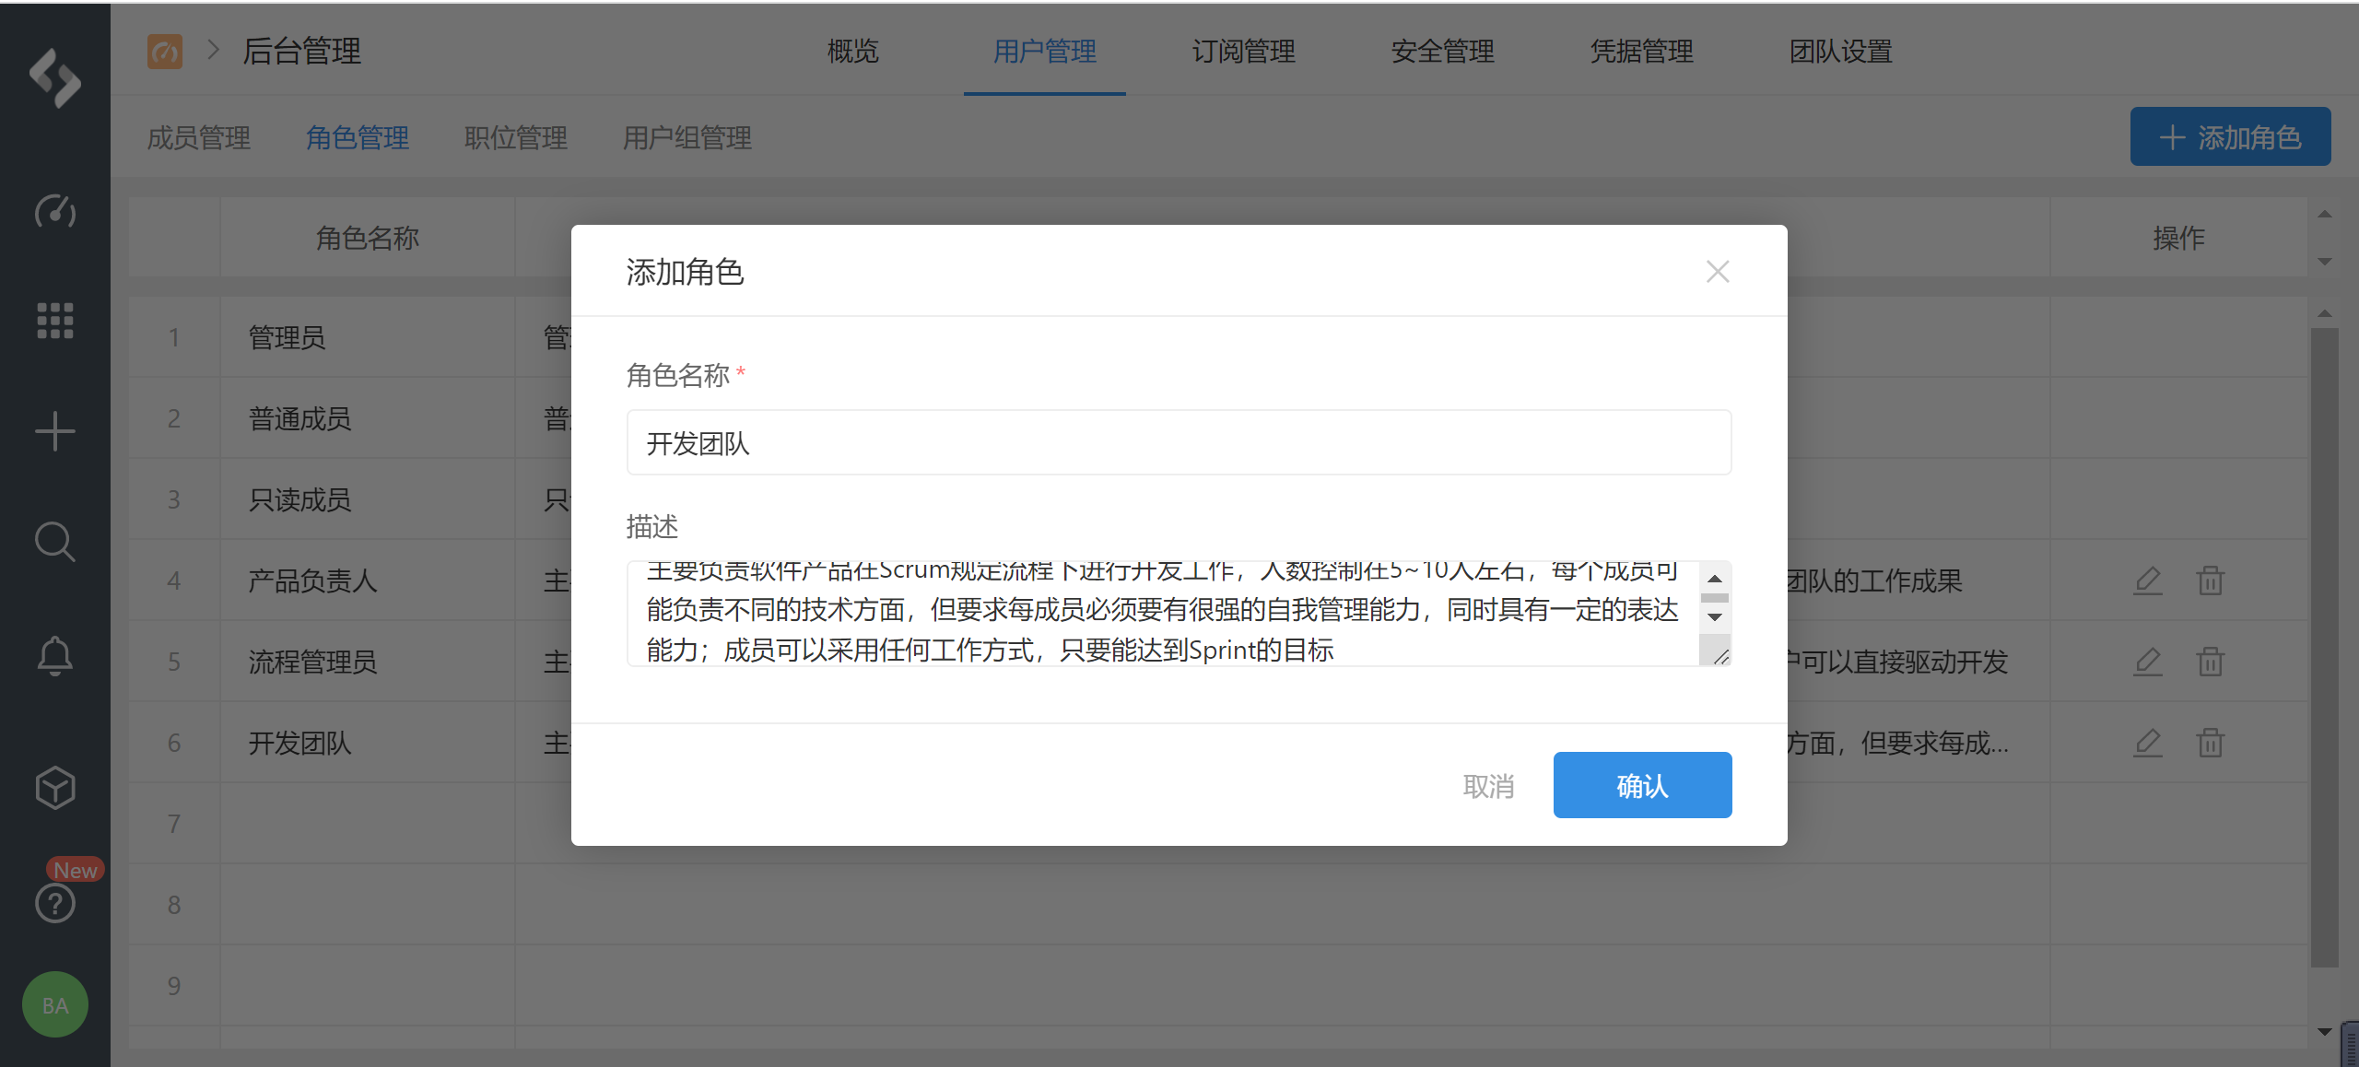This screenshot has height=1067, width=2359.
Task: Open the search magnifier in sidebar
Action: pos(55,542)
